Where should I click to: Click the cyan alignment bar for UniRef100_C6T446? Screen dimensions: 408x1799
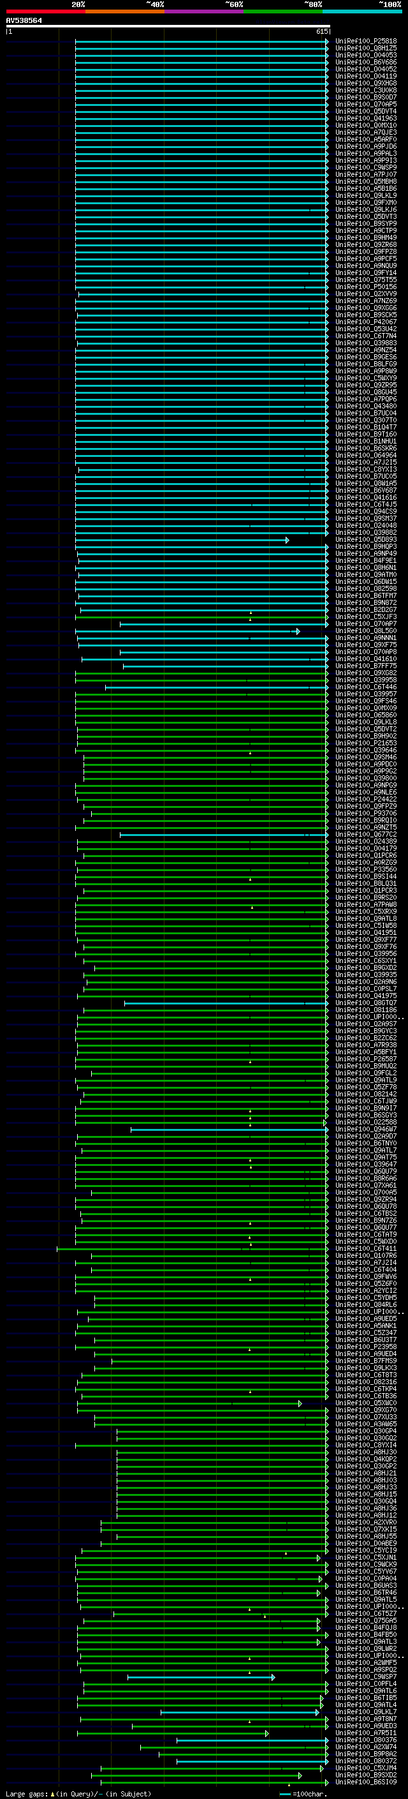(x=217, y=687)
